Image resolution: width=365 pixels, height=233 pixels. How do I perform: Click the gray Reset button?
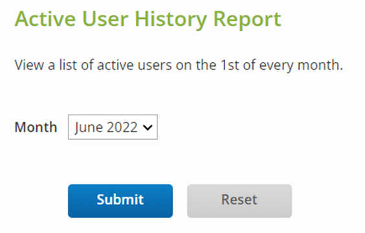(239, 201)
